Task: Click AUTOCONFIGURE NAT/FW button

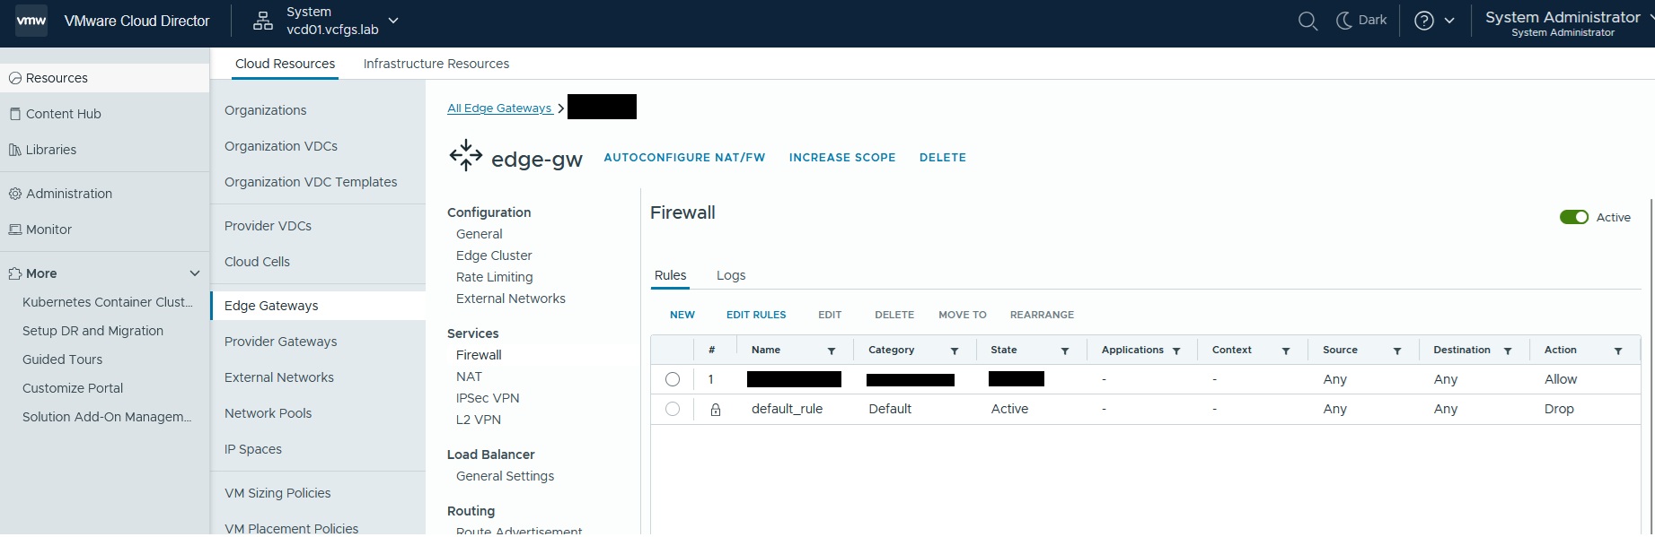Action: (x=684, y=157)
